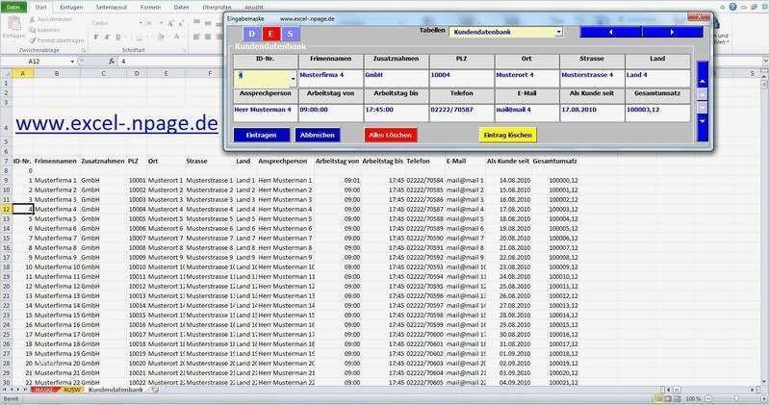Increase font size with larger A icon

pos(170,23)
